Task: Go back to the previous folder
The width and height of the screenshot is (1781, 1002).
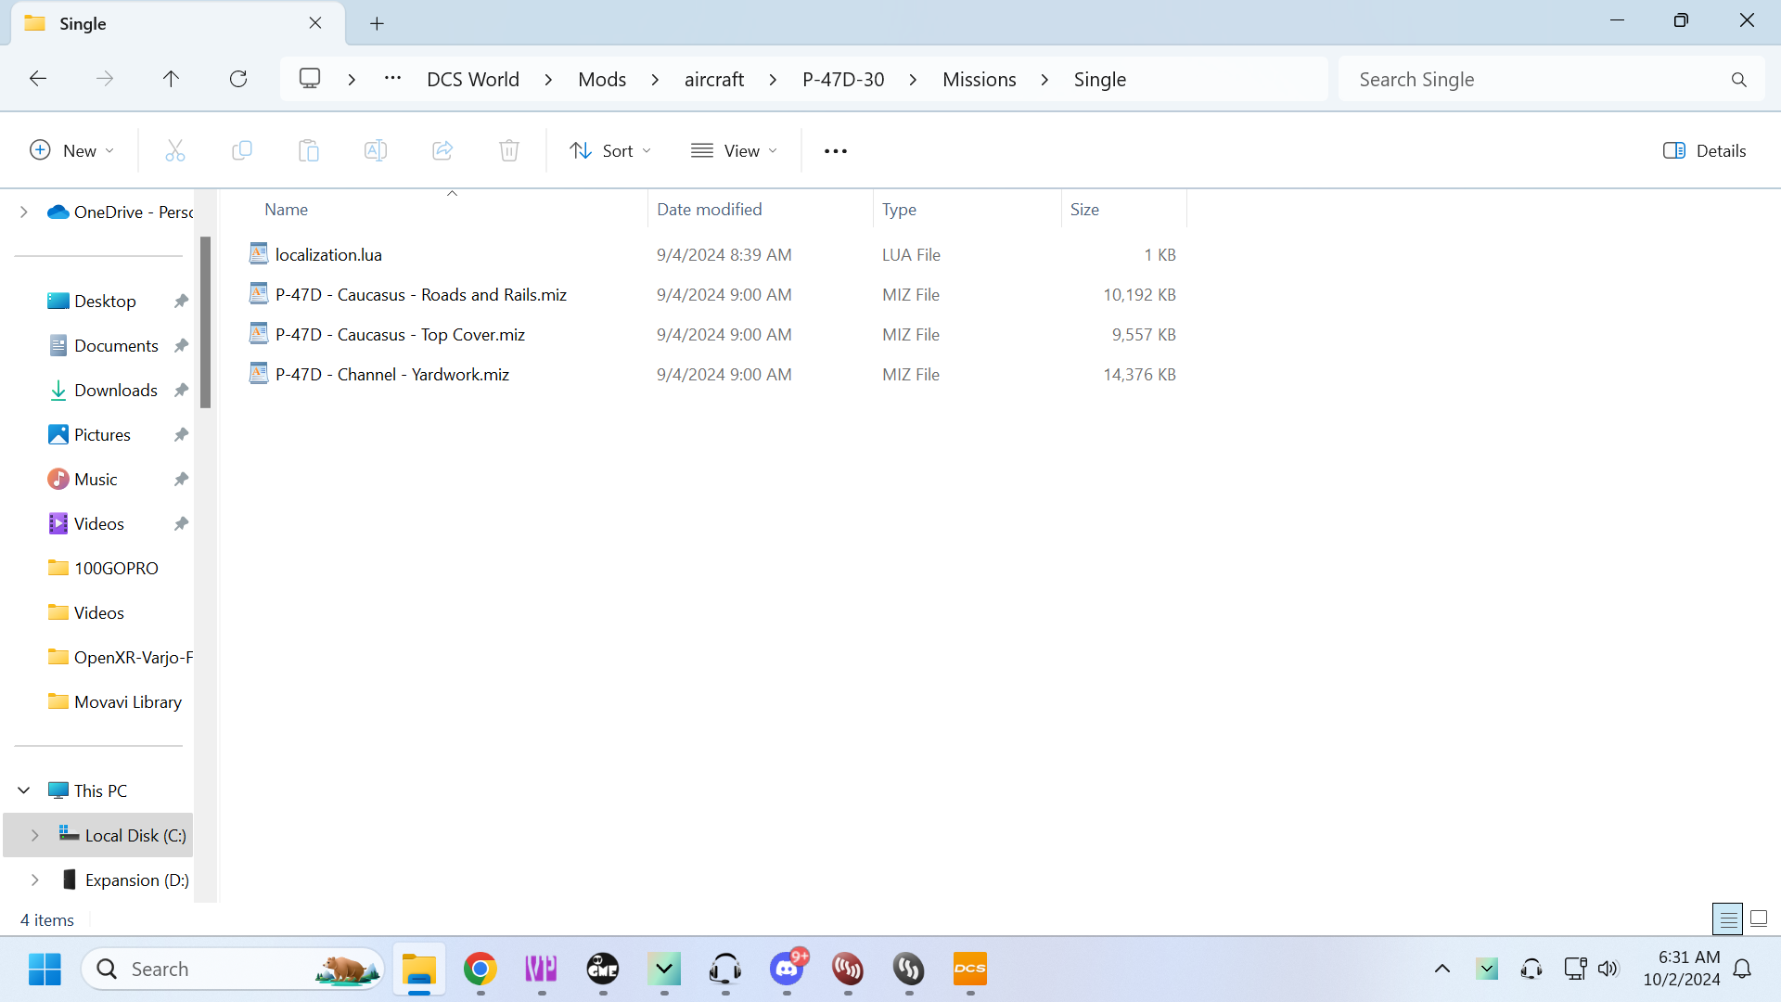Action: tap(38, 79)
